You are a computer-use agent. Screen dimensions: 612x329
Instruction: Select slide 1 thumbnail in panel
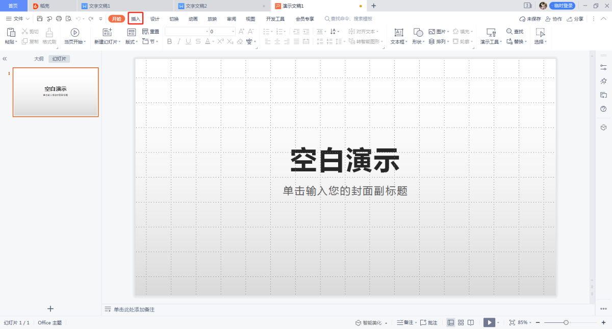(x=56, y=92)
